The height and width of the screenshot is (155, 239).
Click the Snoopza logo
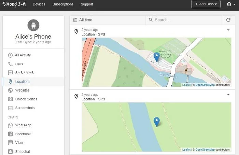(x=14, y=4)
